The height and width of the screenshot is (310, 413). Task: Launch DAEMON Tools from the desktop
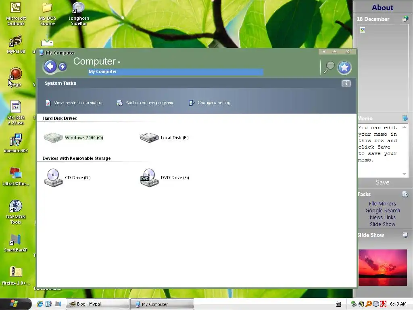tap(16, 212)
